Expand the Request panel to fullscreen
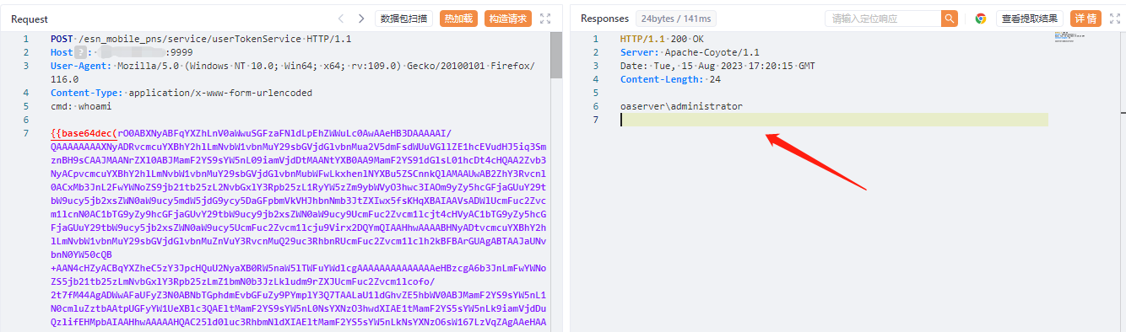Screen dimensions: 1126x332 coord(545,19)
